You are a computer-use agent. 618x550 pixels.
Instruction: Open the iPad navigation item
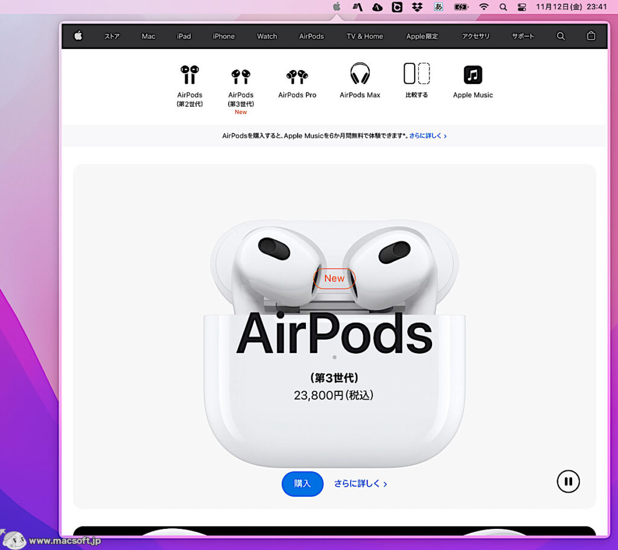[183, 36]
